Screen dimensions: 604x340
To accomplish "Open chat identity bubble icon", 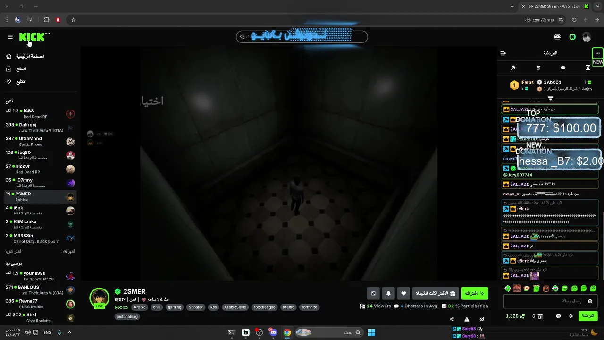I will point(558,316).
